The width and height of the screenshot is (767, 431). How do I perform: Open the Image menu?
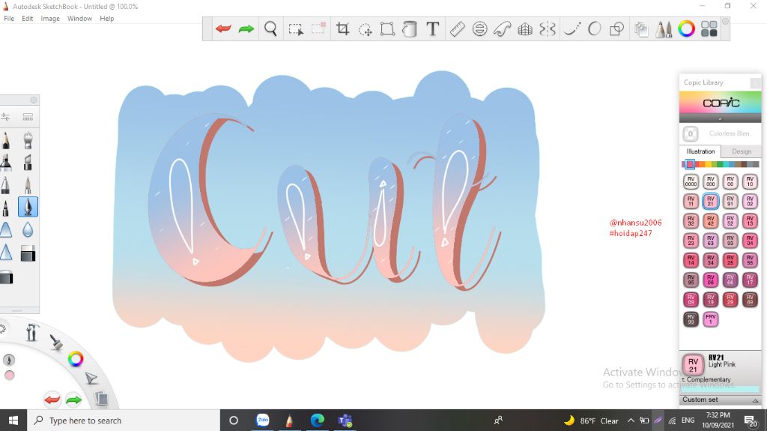pos(50,19)
